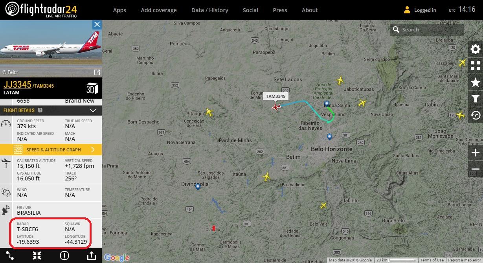Switch to 3D view icon

coord(92,88)
